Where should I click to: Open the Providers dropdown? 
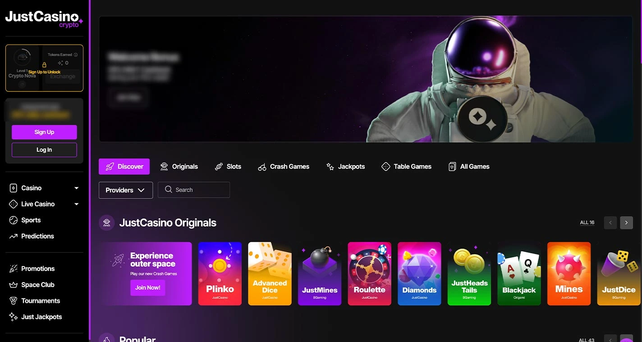126,190
